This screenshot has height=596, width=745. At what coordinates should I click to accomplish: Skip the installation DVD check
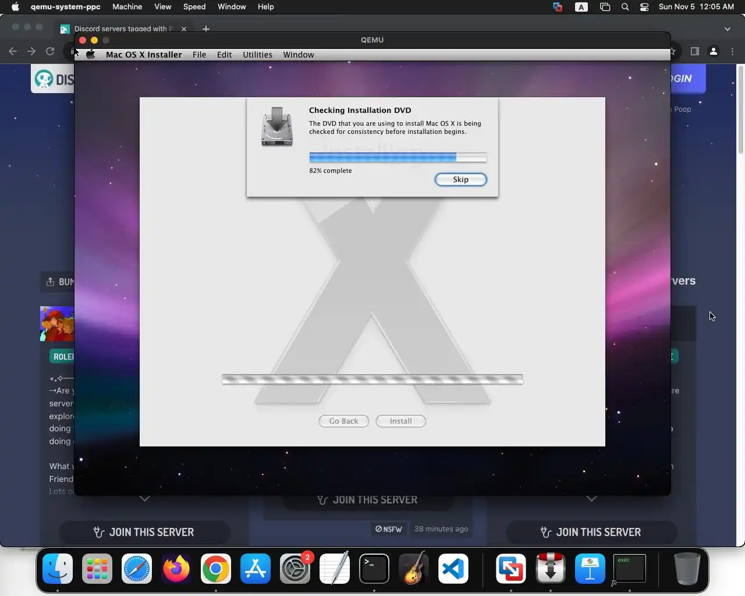pyautogui.click(x=460, y=179)
